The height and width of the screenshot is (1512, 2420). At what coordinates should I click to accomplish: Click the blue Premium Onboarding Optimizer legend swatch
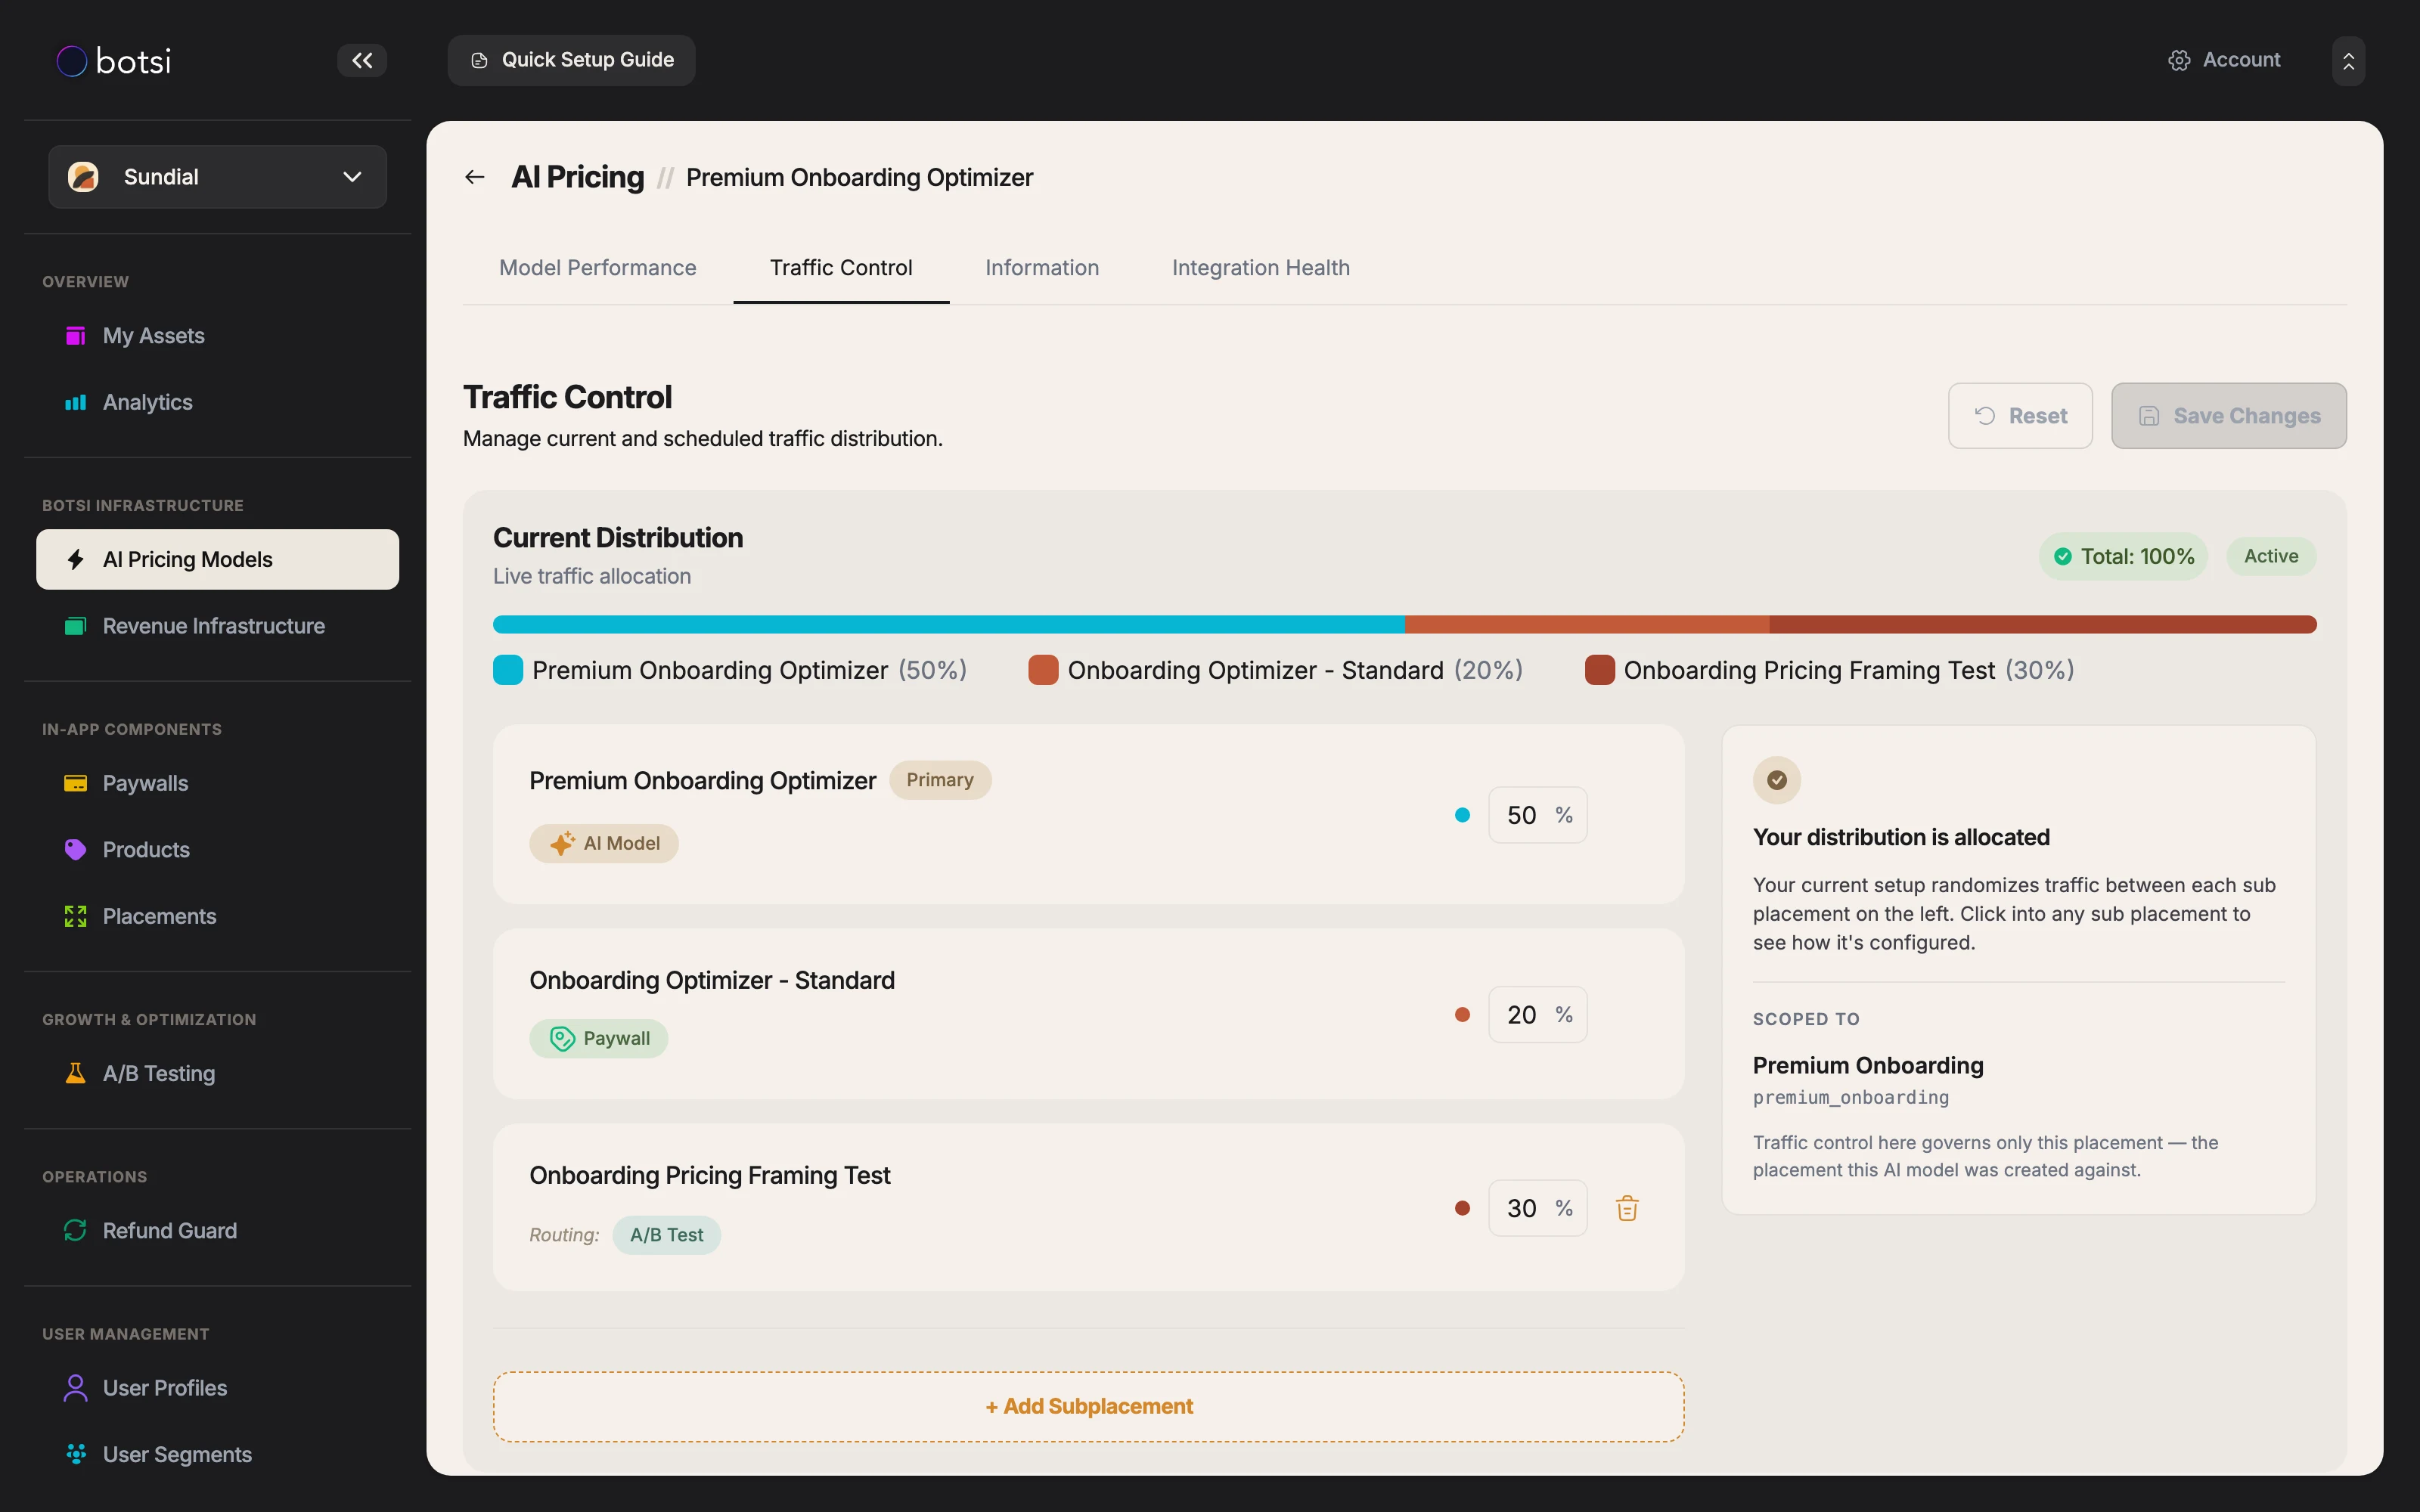(x=508, y=670)
